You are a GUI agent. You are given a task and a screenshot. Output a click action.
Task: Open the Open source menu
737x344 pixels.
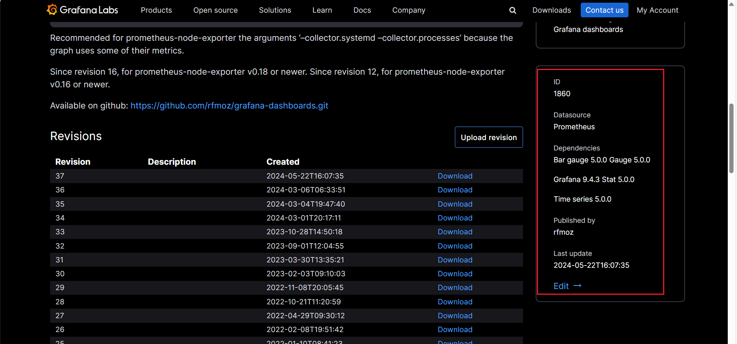coord(216,10)
